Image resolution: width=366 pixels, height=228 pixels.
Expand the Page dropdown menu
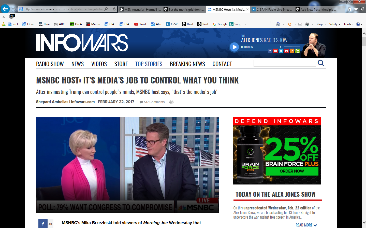(321, 24)
